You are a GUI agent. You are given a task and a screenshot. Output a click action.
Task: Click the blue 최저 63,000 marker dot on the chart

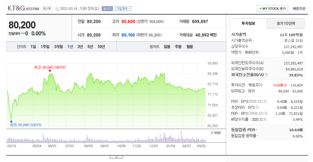[x=11, y=121]
